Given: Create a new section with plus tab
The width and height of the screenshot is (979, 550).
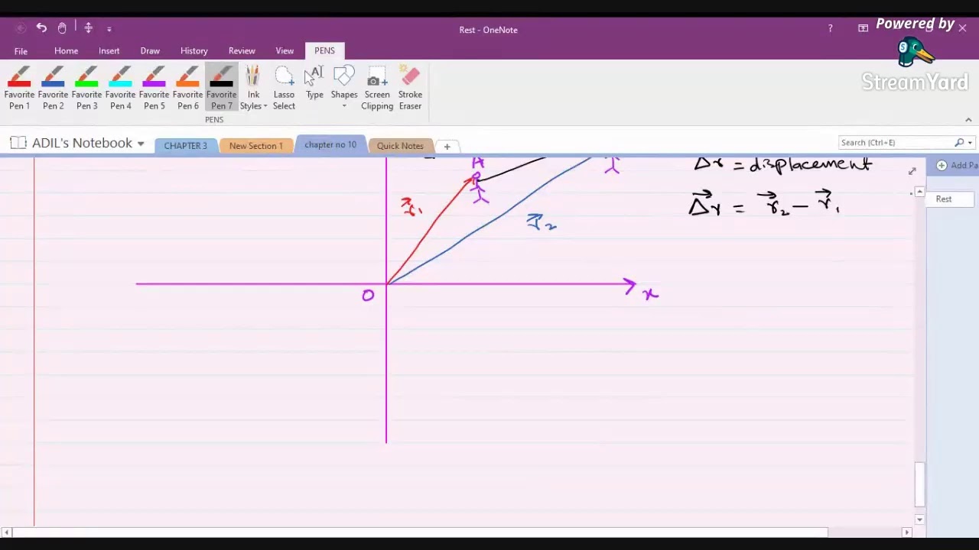Looking at the screenshot, I should point(447,146).
